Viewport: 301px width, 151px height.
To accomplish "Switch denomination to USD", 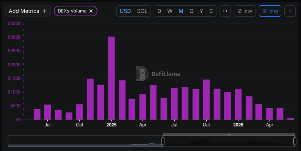I will point(125,11).
